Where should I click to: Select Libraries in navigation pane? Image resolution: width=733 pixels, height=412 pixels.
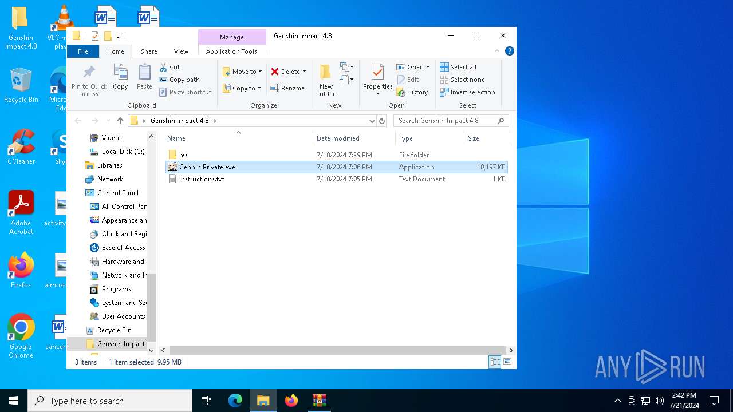[104, 165]
